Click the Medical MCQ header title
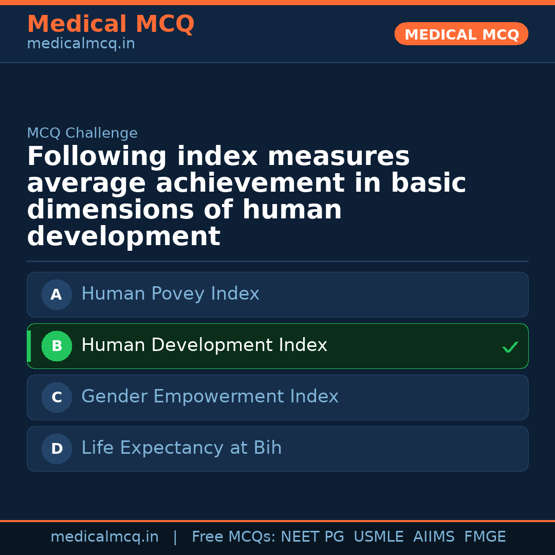Viewport: 555px width, 555px height. (x=110, y=24)
